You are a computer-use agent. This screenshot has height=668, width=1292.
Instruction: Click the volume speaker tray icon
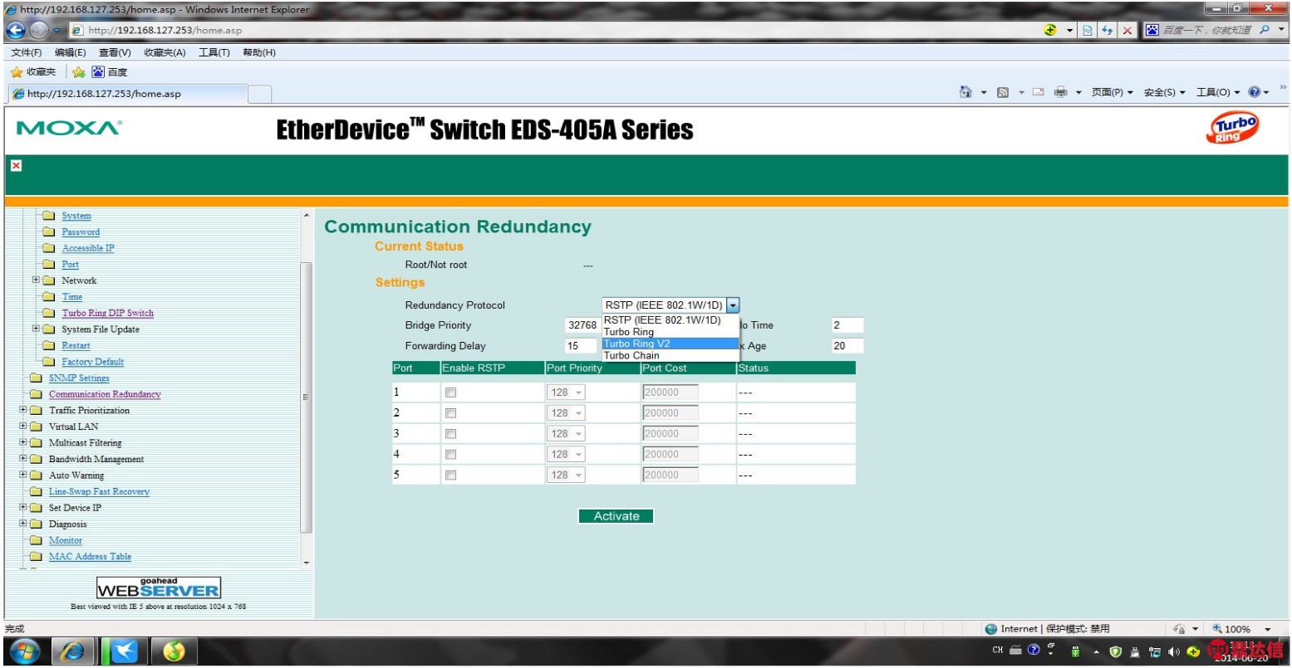click(x=1174, y=652)
